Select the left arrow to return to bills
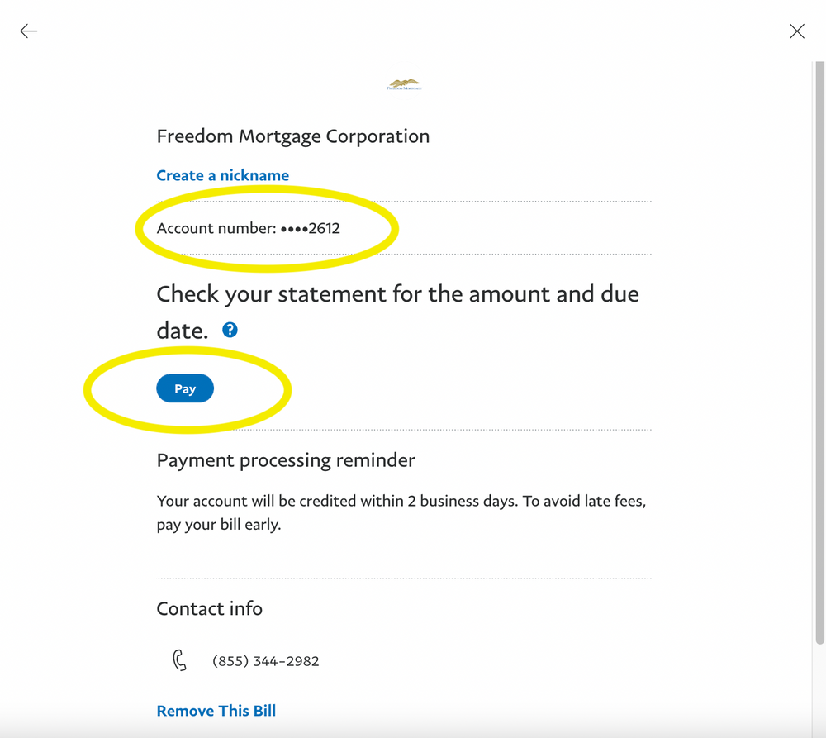Viewport: 826px width, 738px height. coord(28,31)
